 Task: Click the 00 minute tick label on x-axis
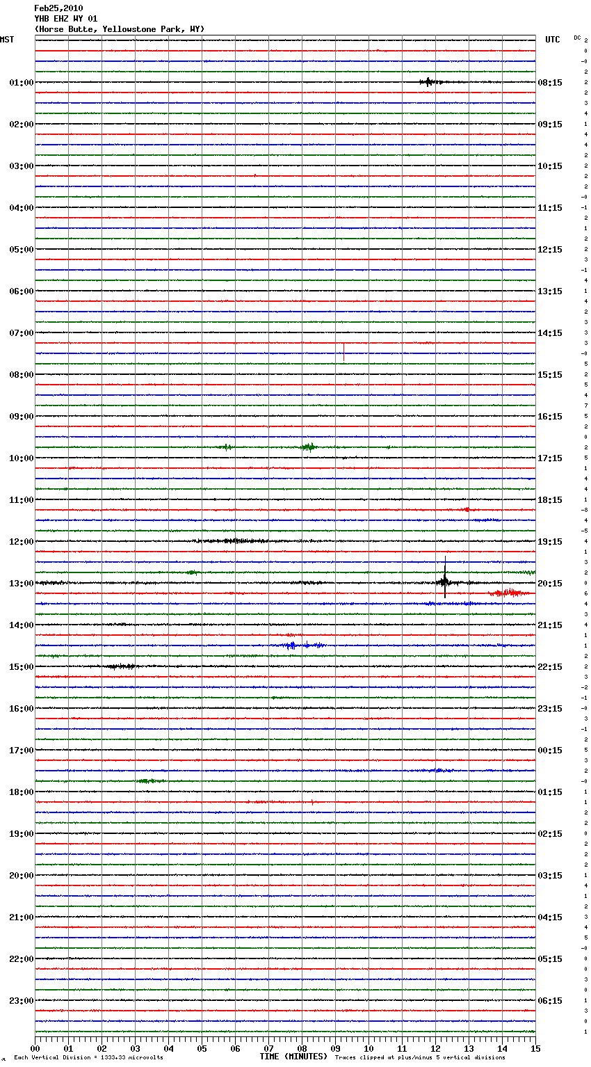pyautogui.click(x=35, y=1049)
